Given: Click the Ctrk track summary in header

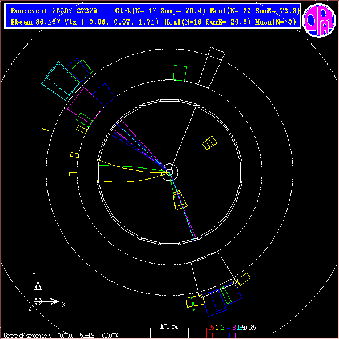Looking at the screenshot, I should tap(160, 11).
